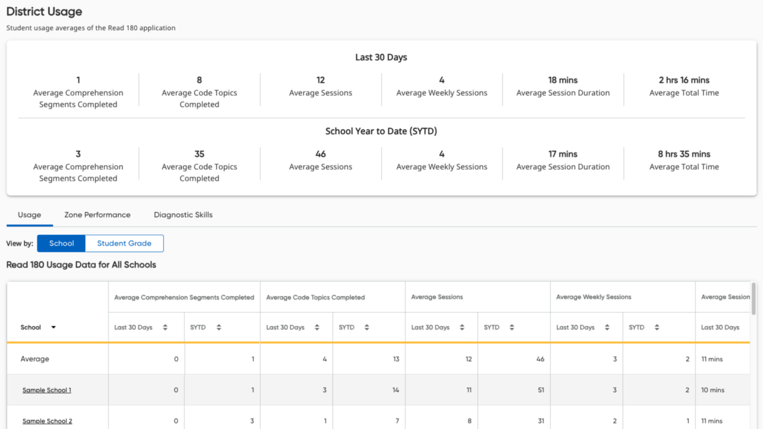
Task: Sort Average Sessions Last 30 Days column
Action: click(461, 327)
